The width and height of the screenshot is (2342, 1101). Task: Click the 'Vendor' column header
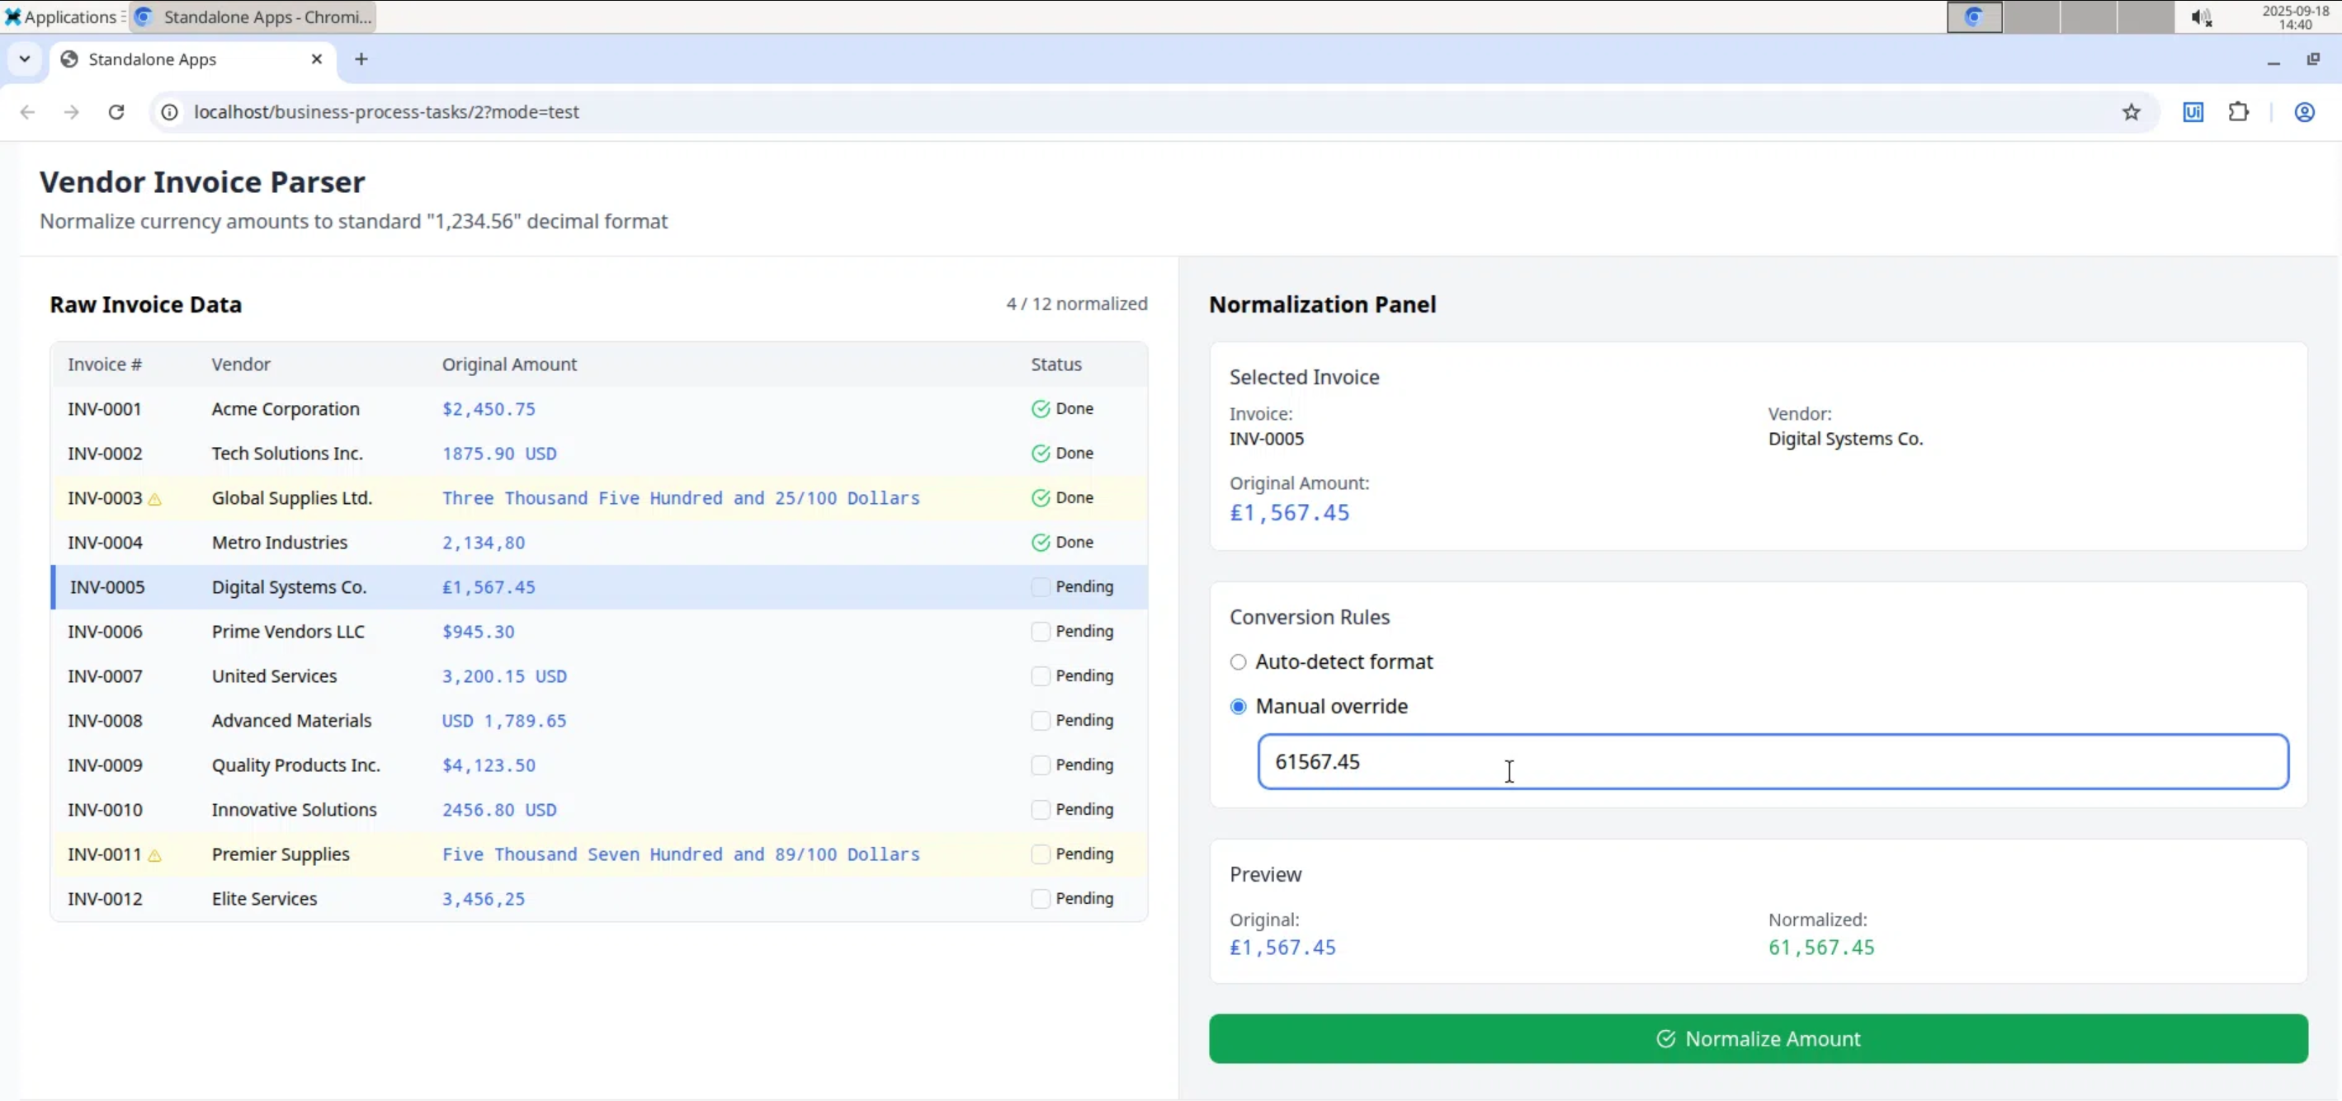coord(241,365)
